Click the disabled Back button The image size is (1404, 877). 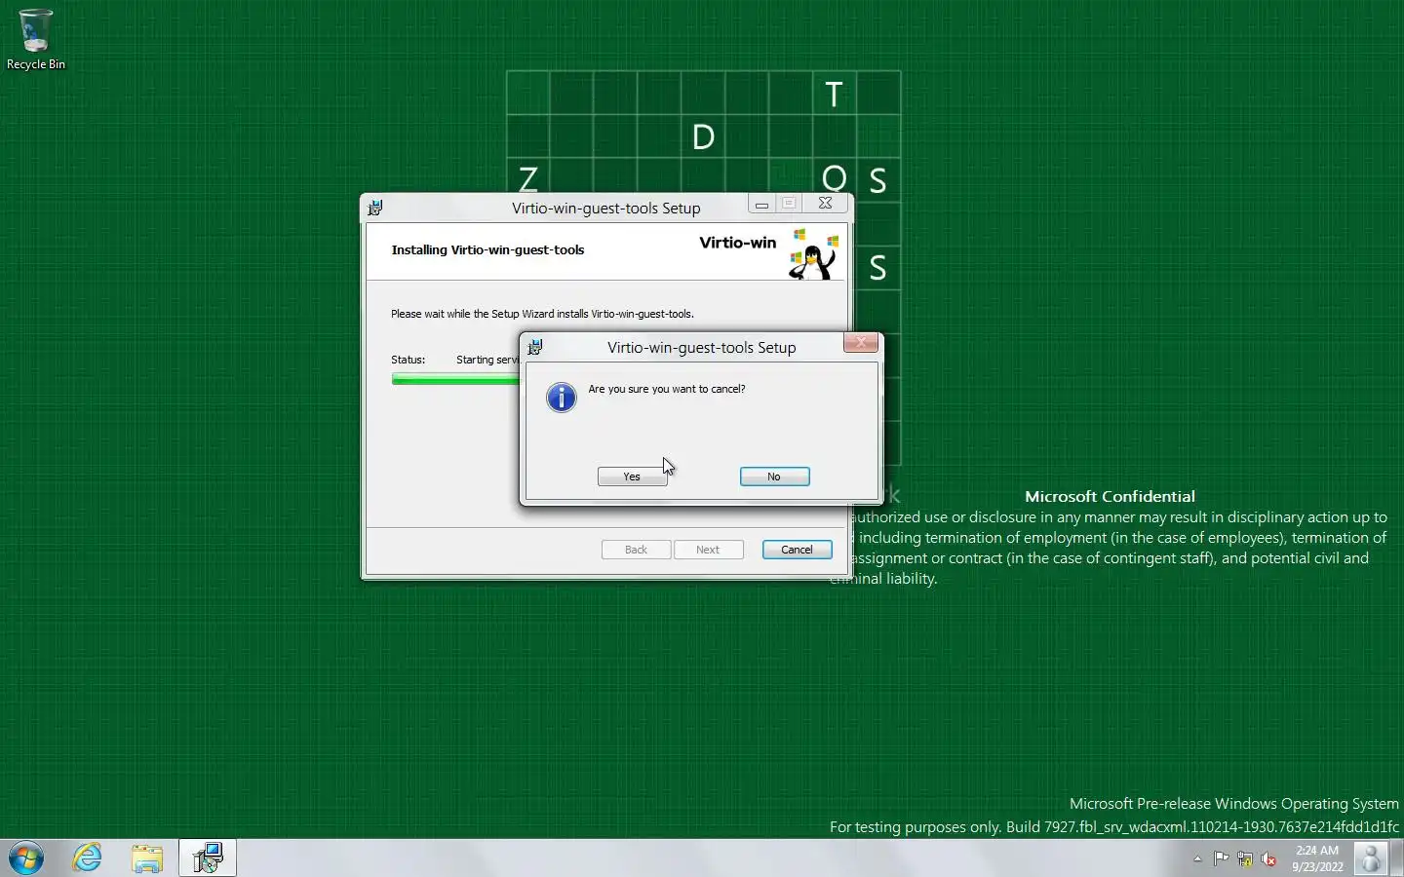636,550
